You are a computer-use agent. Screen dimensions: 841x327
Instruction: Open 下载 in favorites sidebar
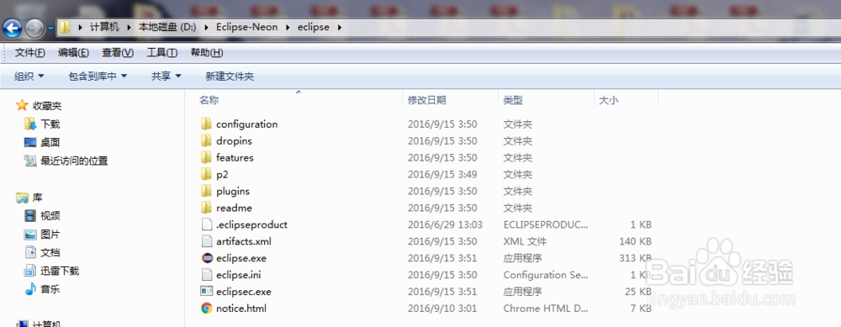[50, 124]
